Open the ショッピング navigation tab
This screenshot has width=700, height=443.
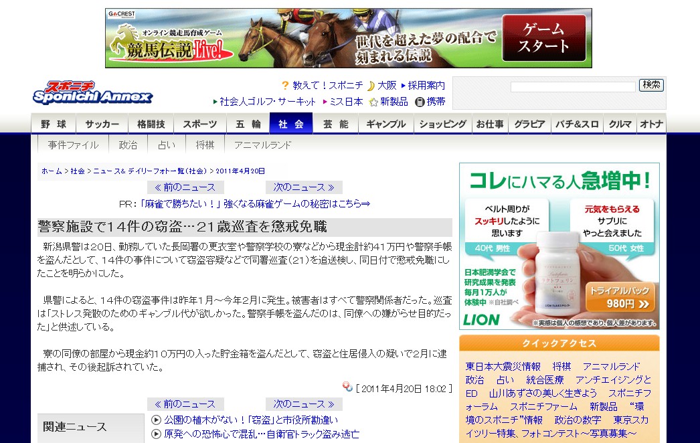[x=443, y=124]
